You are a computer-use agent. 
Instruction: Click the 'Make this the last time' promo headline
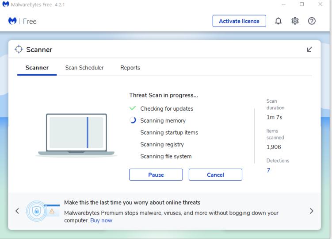coord(132,203)
